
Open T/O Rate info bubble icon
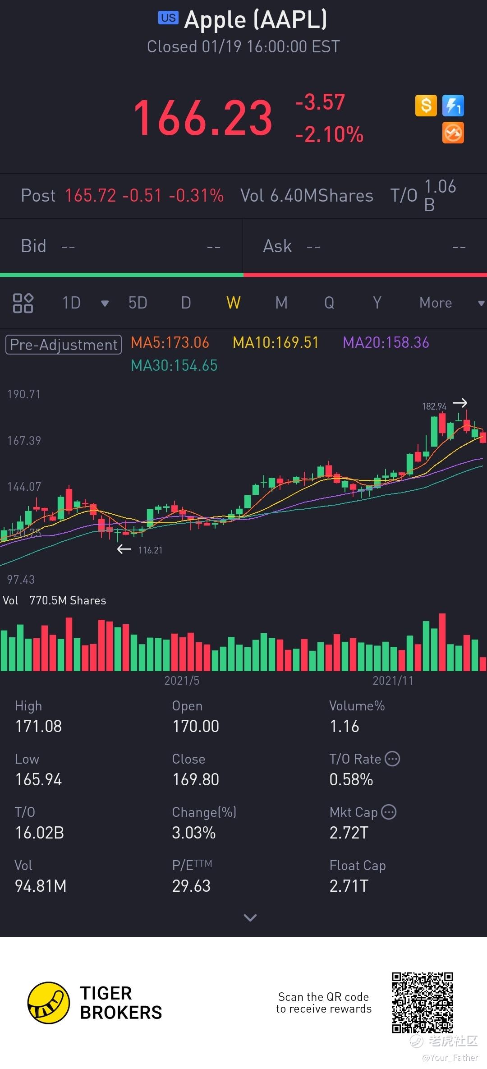(x=392, y=759)
